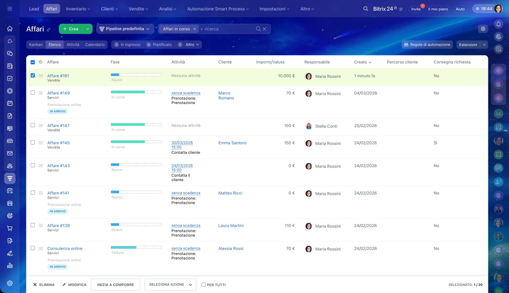The image size is (509, 293).
Task: Click the settings gear at top right of list
Action: pos(483,29)
